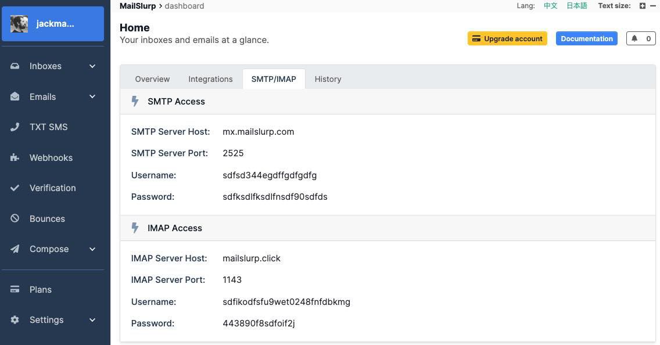Click the jackma user profile avatar
This screenshot has width=660, height=345.
point(19,24)
